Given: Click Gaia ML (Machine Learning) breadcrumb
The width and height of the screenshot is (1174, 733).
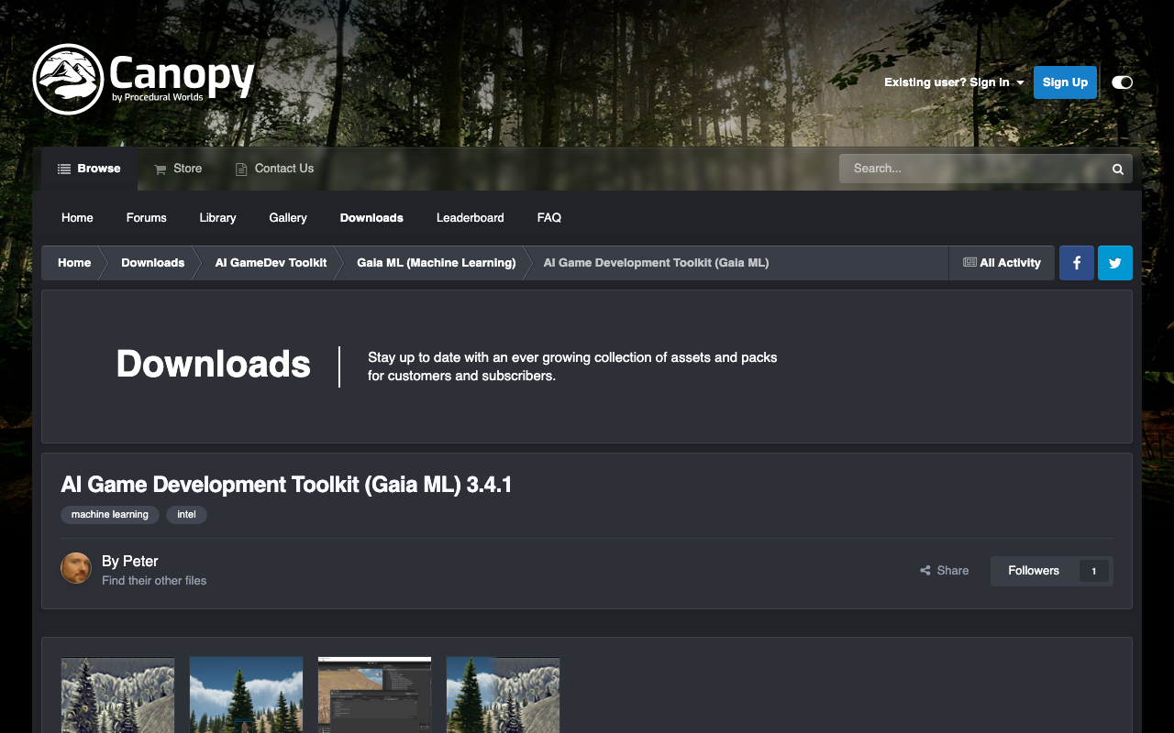Looking at the screenshot, I should coord(437,263).
